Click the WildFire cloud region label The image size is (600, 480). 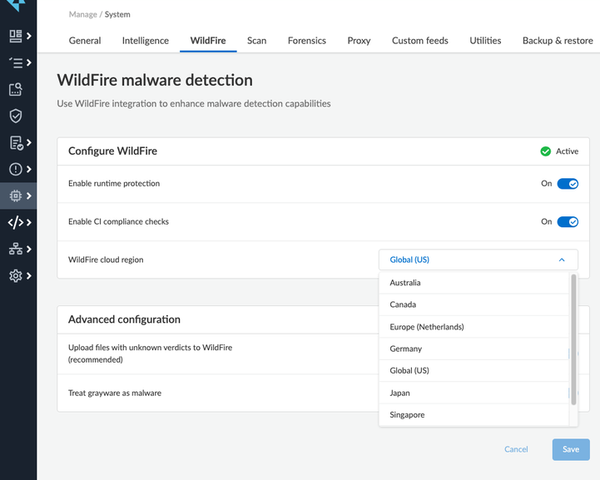pyautogui.click(x=106, y=260)
